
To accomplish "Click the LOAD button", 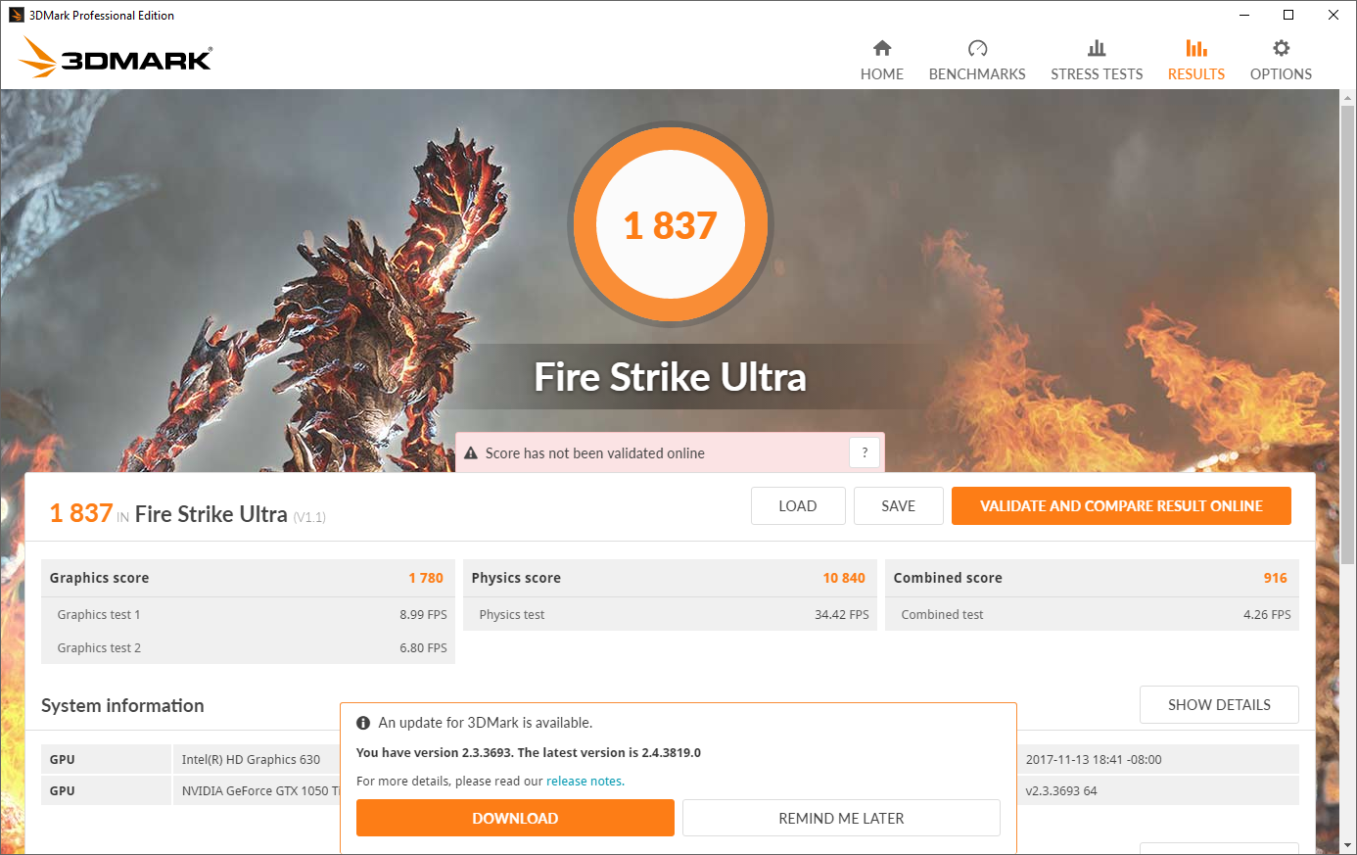I will (798, 506).
